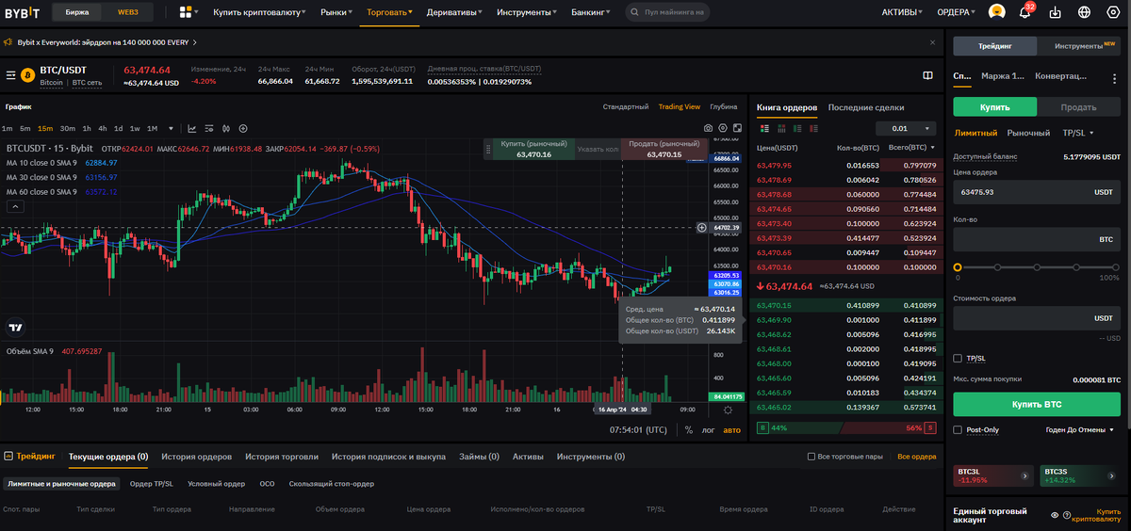The width and height of the screenshot is (1131, 531).
Task: Open the Derivatives menu
Action: pyautogui.click(x=452, y=12)
